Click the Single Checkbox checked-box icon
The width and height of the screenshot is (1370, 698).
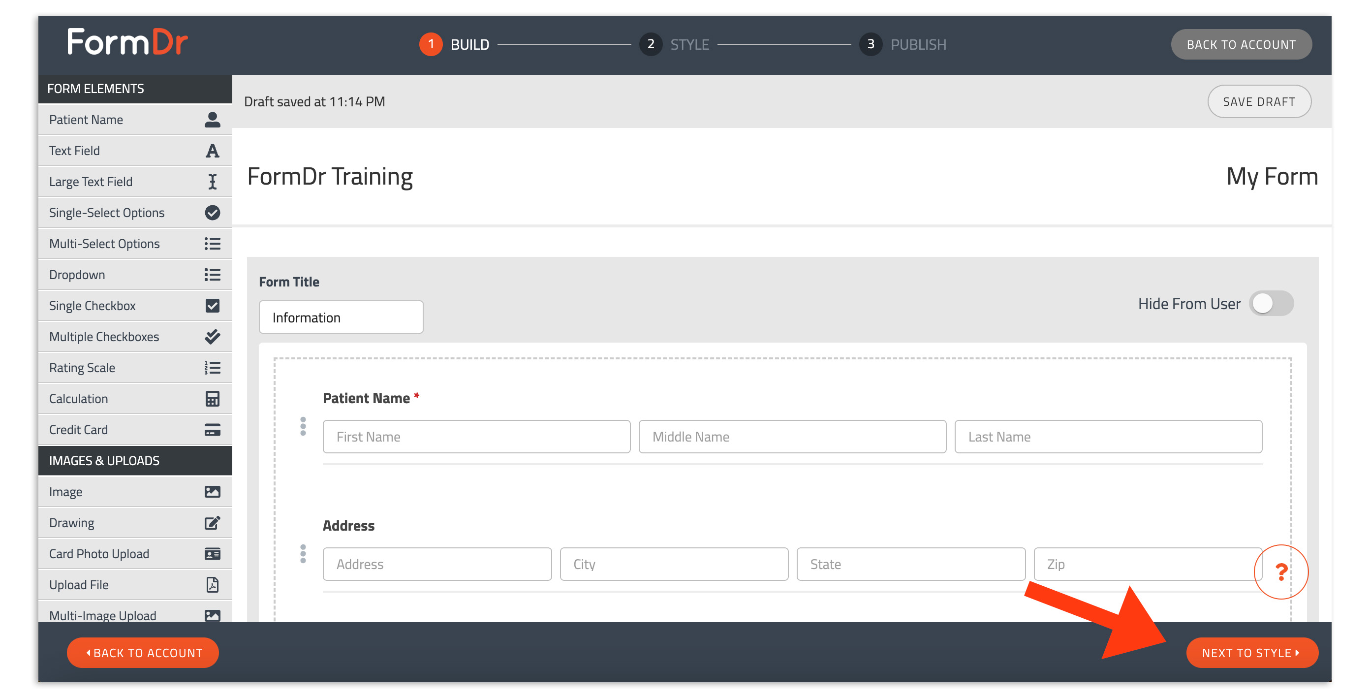click(212, 305)
